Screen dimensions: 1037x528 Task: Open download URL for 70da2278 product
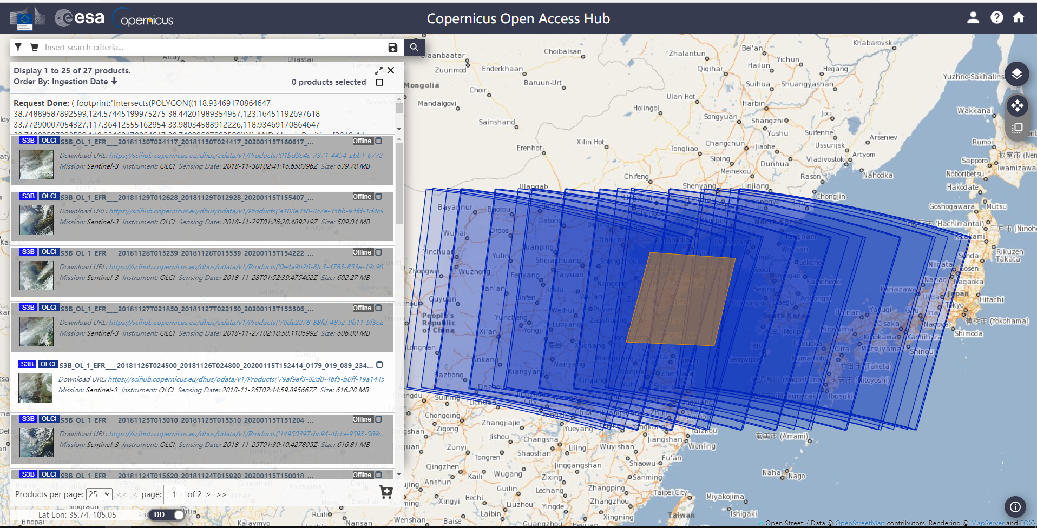point(246,323)
